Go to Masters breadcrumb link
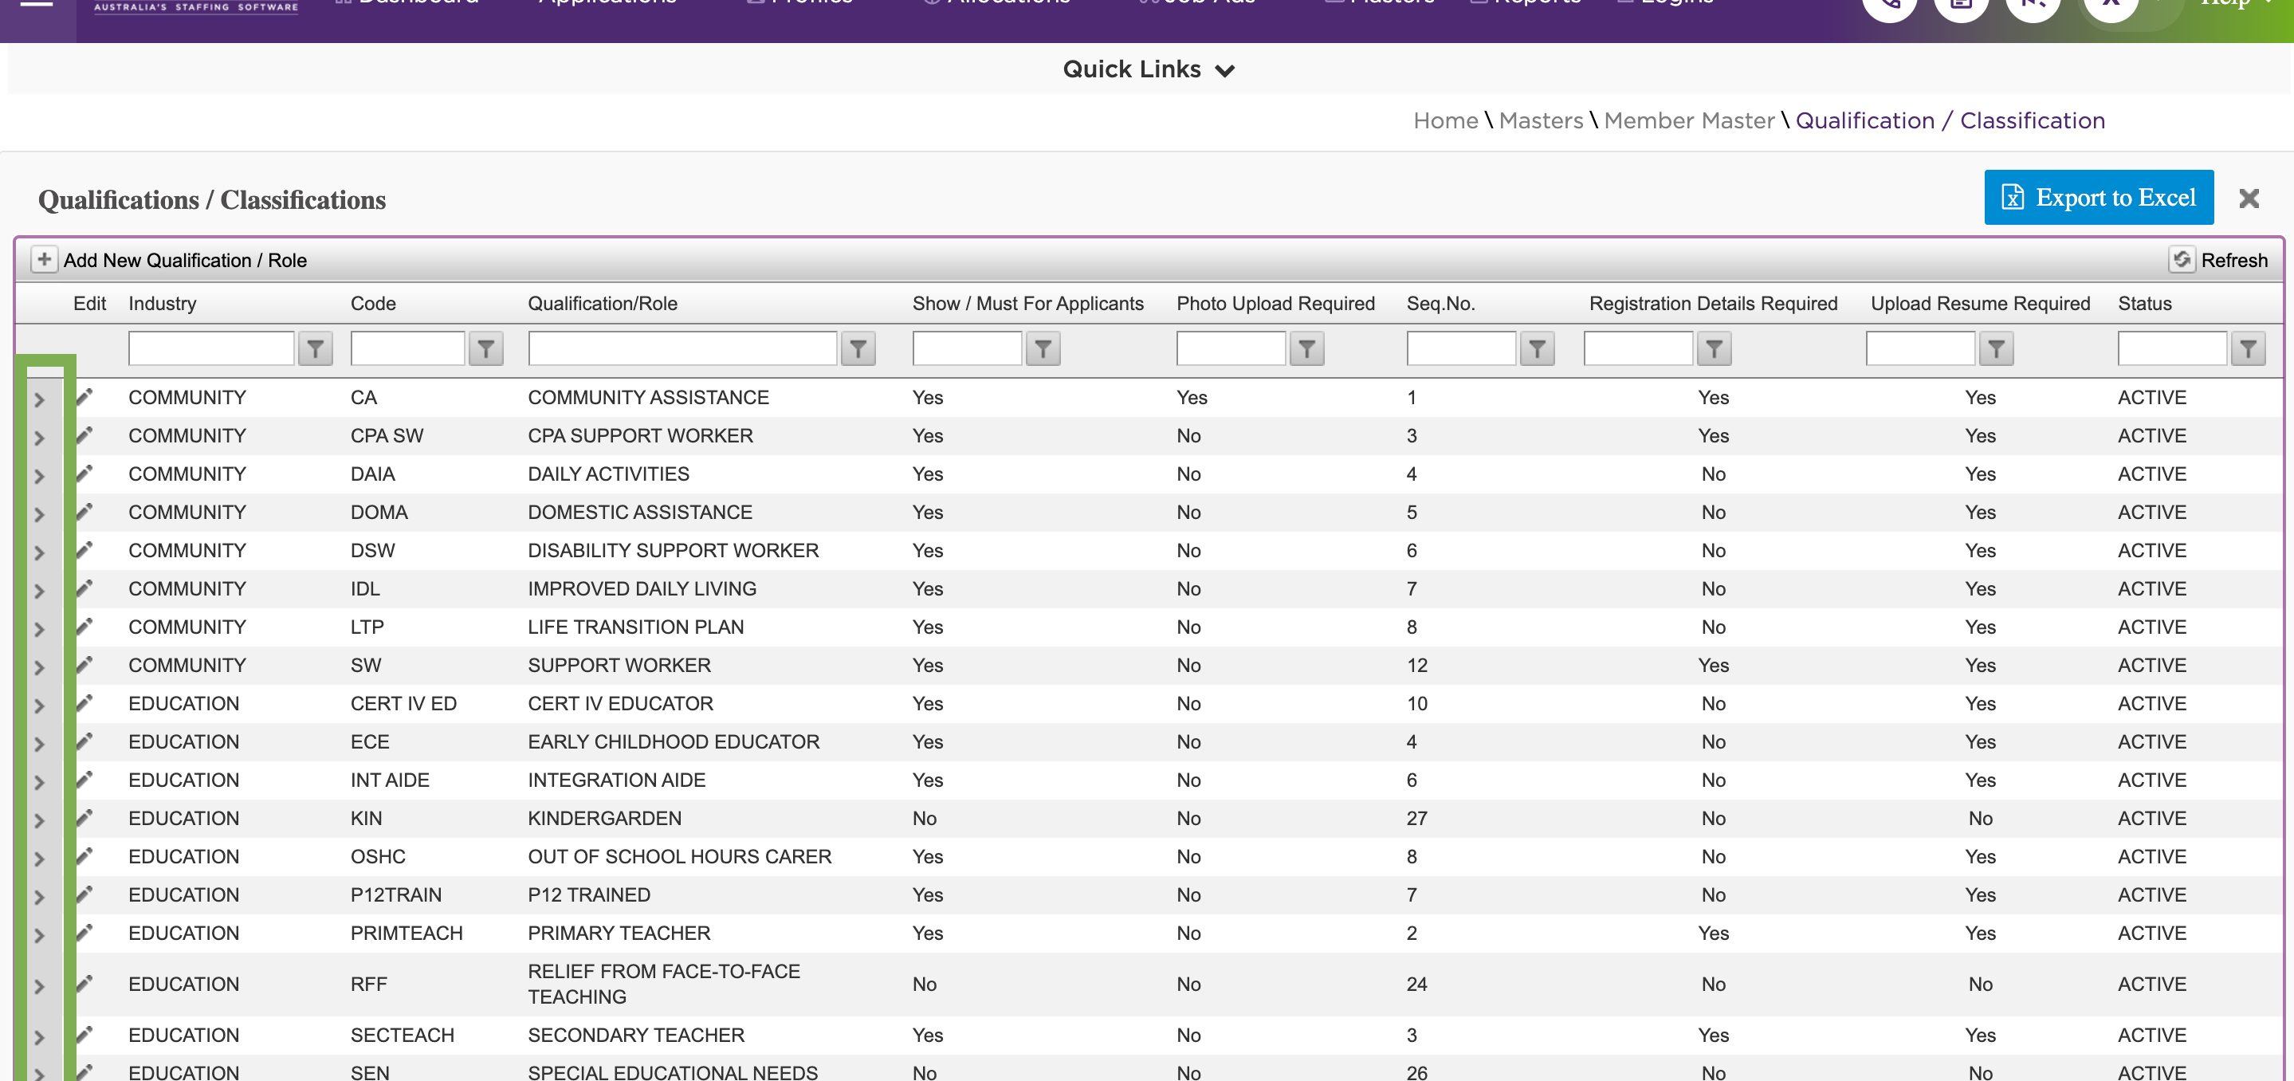Image resolution: width=2294 pixels, height=1081 pixels. (x=1541, y=120)
